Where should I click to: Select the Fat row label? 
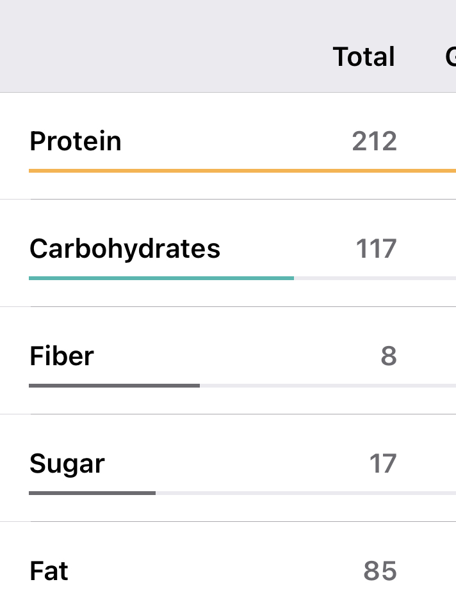pos(49,571)
